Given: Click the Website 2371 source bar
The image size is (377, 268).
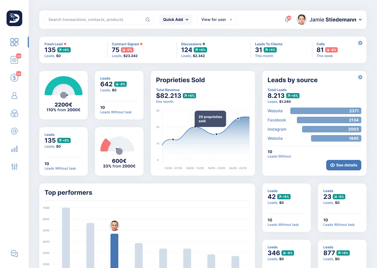Looking at the screenshot, I should (326, 111).
